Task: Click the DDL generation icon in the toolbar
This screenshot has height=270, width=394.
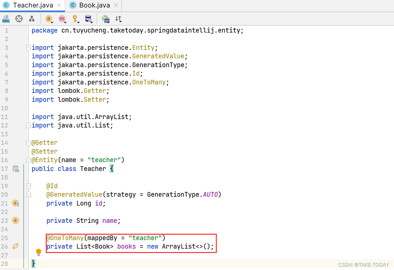Action: point(6,19)
